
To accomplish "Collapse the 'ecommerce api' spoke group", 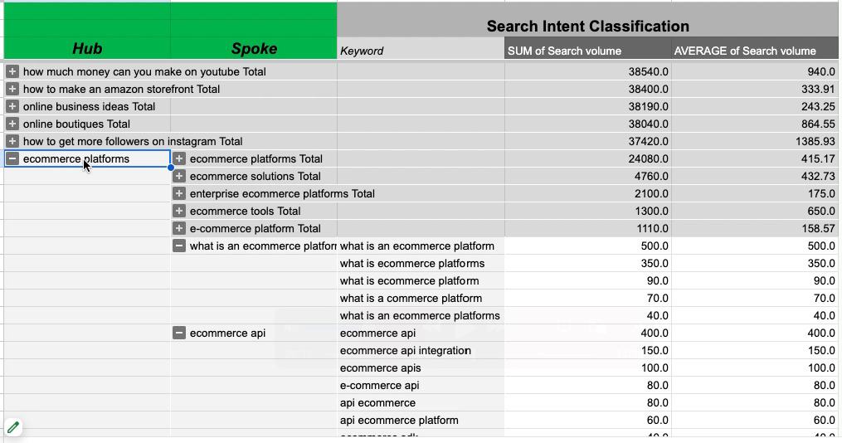I will [x=179, y=333].
